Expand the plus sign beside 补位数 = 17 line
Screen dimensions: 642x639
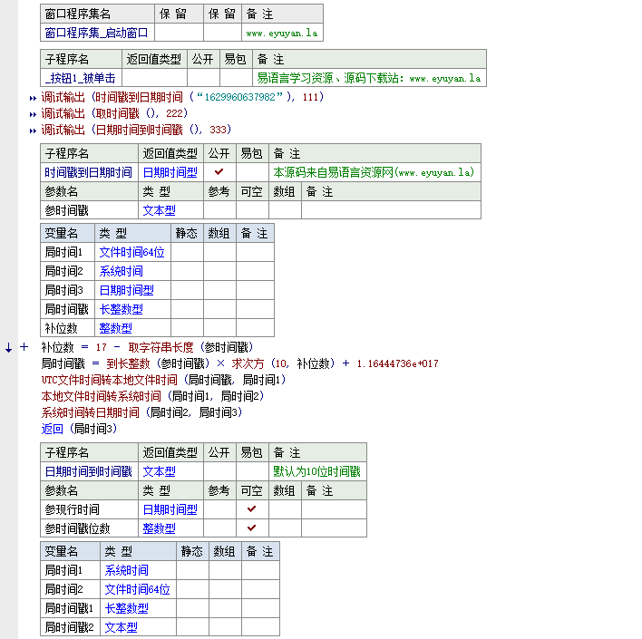coord(24,347)
